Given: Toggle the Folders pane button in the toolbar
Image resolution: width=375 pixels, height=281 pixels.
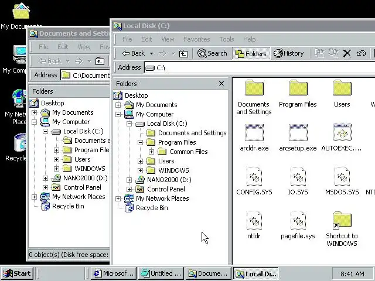Looking at the screenshot, I should (x=251, y=53).
